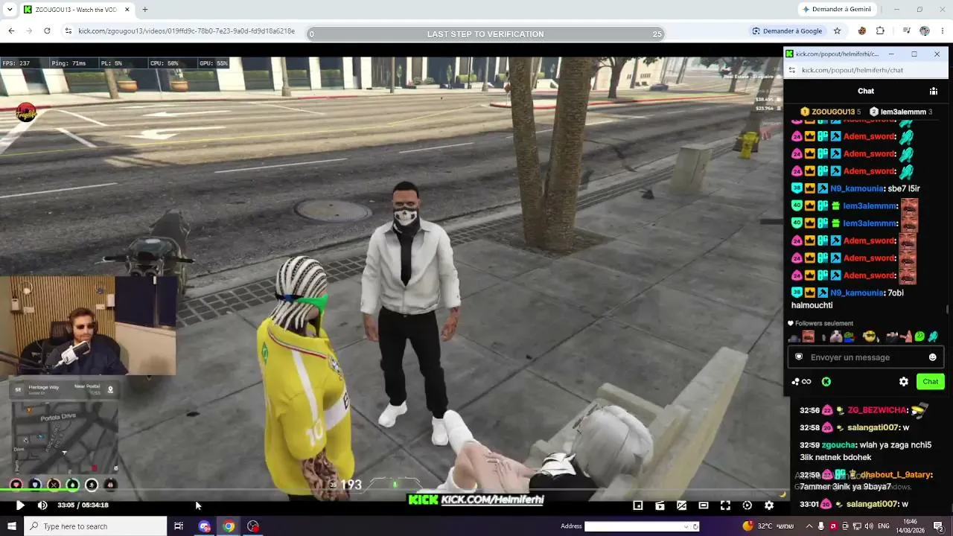Screen dimensions: 953x536
Task: Click the 33:01 timestamp in VOD chat
Action: (809, 504)
